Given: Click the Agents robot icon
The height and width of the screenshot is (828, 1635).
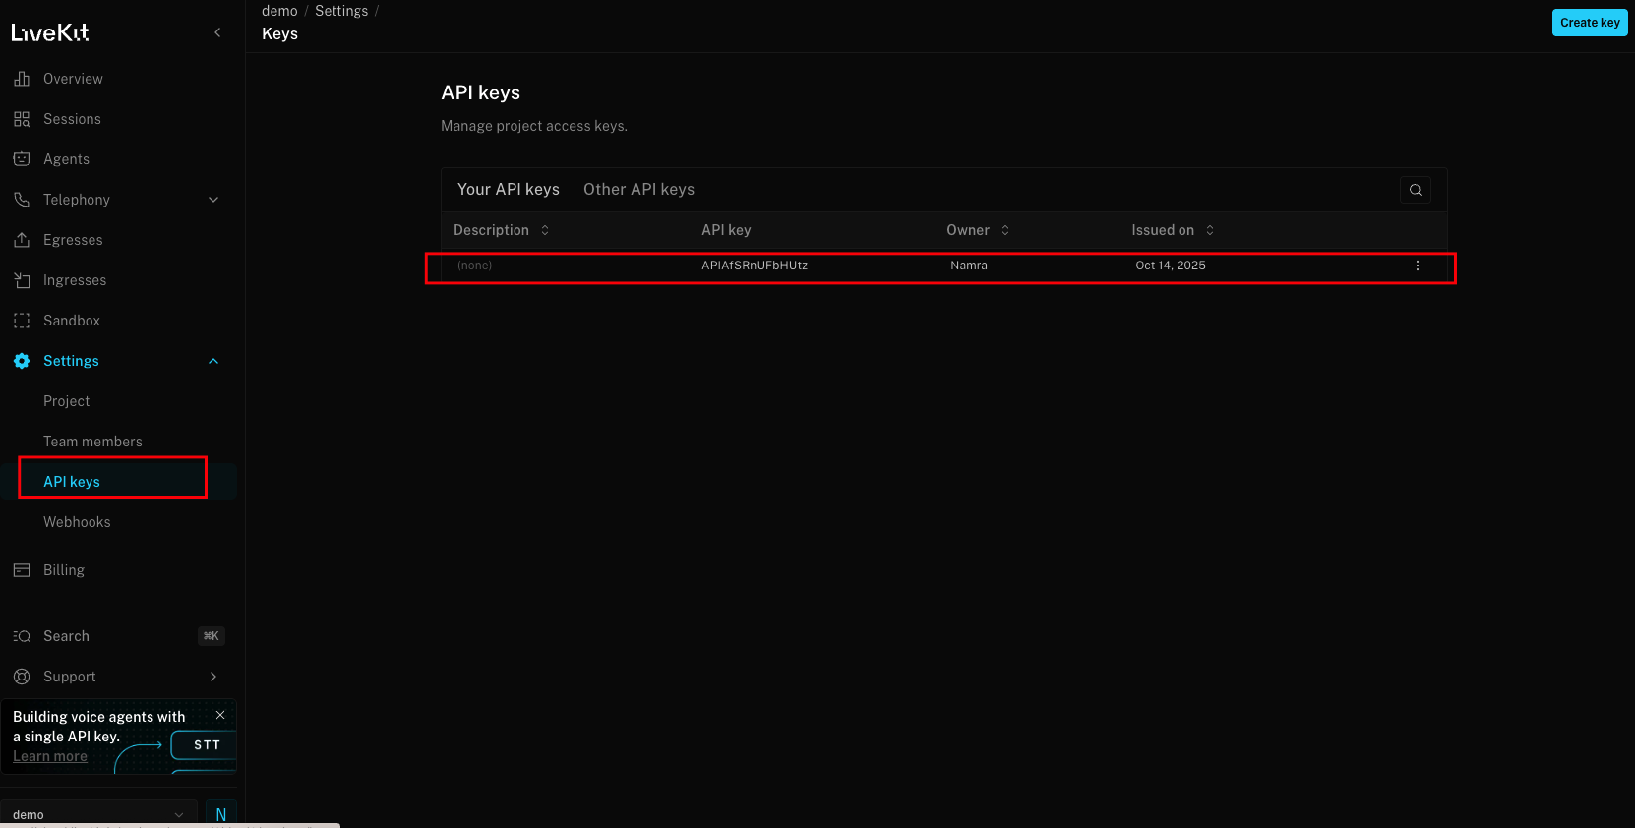Looking at the screenshot, I should (22, 159).
